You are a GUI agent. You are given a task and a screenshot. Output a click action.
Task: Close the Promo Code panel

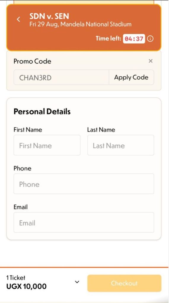(151, 61)
